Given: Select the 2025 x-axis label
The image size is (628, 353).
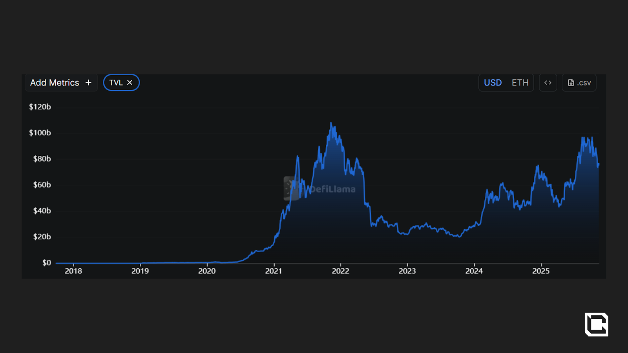Looking at the screenshot, I should click(x=541, y=271).
